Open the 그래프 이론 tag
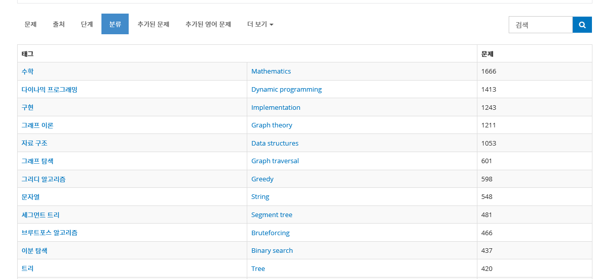598x279 pixels. click(37, 125)
